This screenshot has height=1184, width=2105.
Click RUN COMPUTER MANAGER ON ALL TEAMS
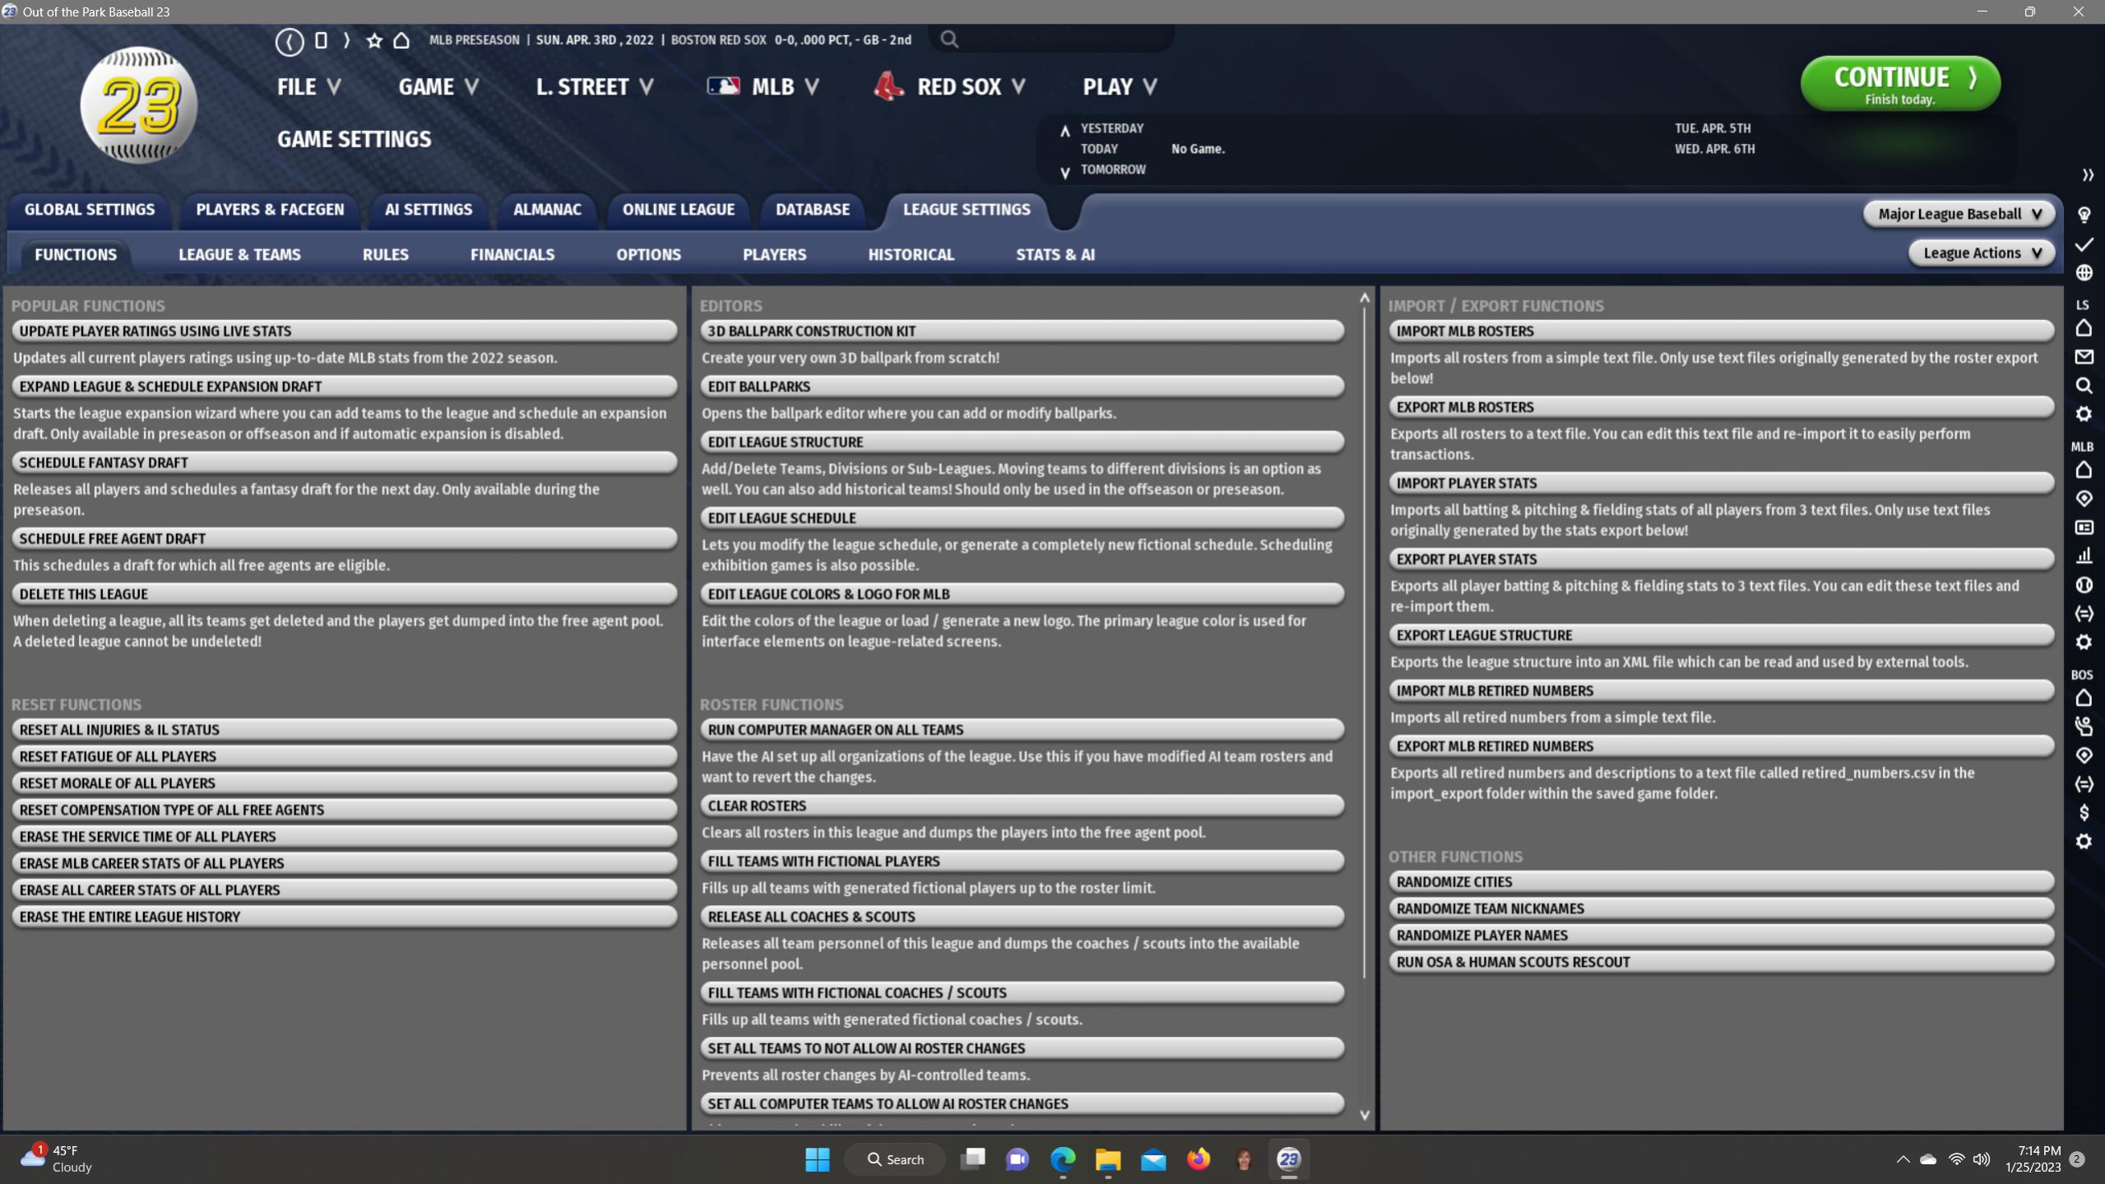click(x=1022, y=731)
